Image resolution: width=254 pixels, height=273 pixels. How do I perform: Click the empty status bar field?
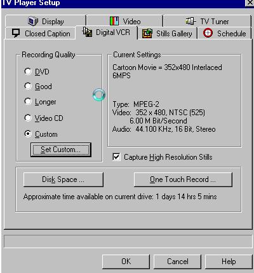(x=129, y=241)
